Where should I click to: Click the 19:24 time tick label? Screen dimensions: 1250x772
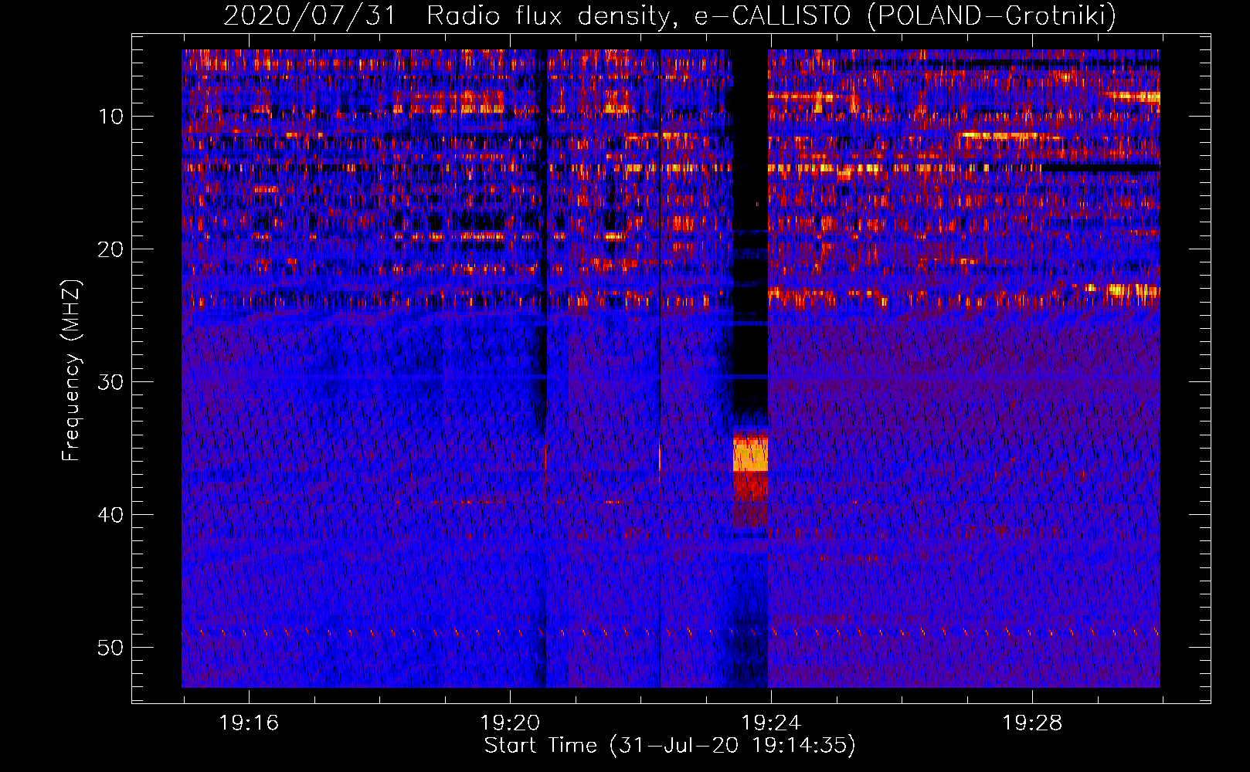tap(771, 723)
